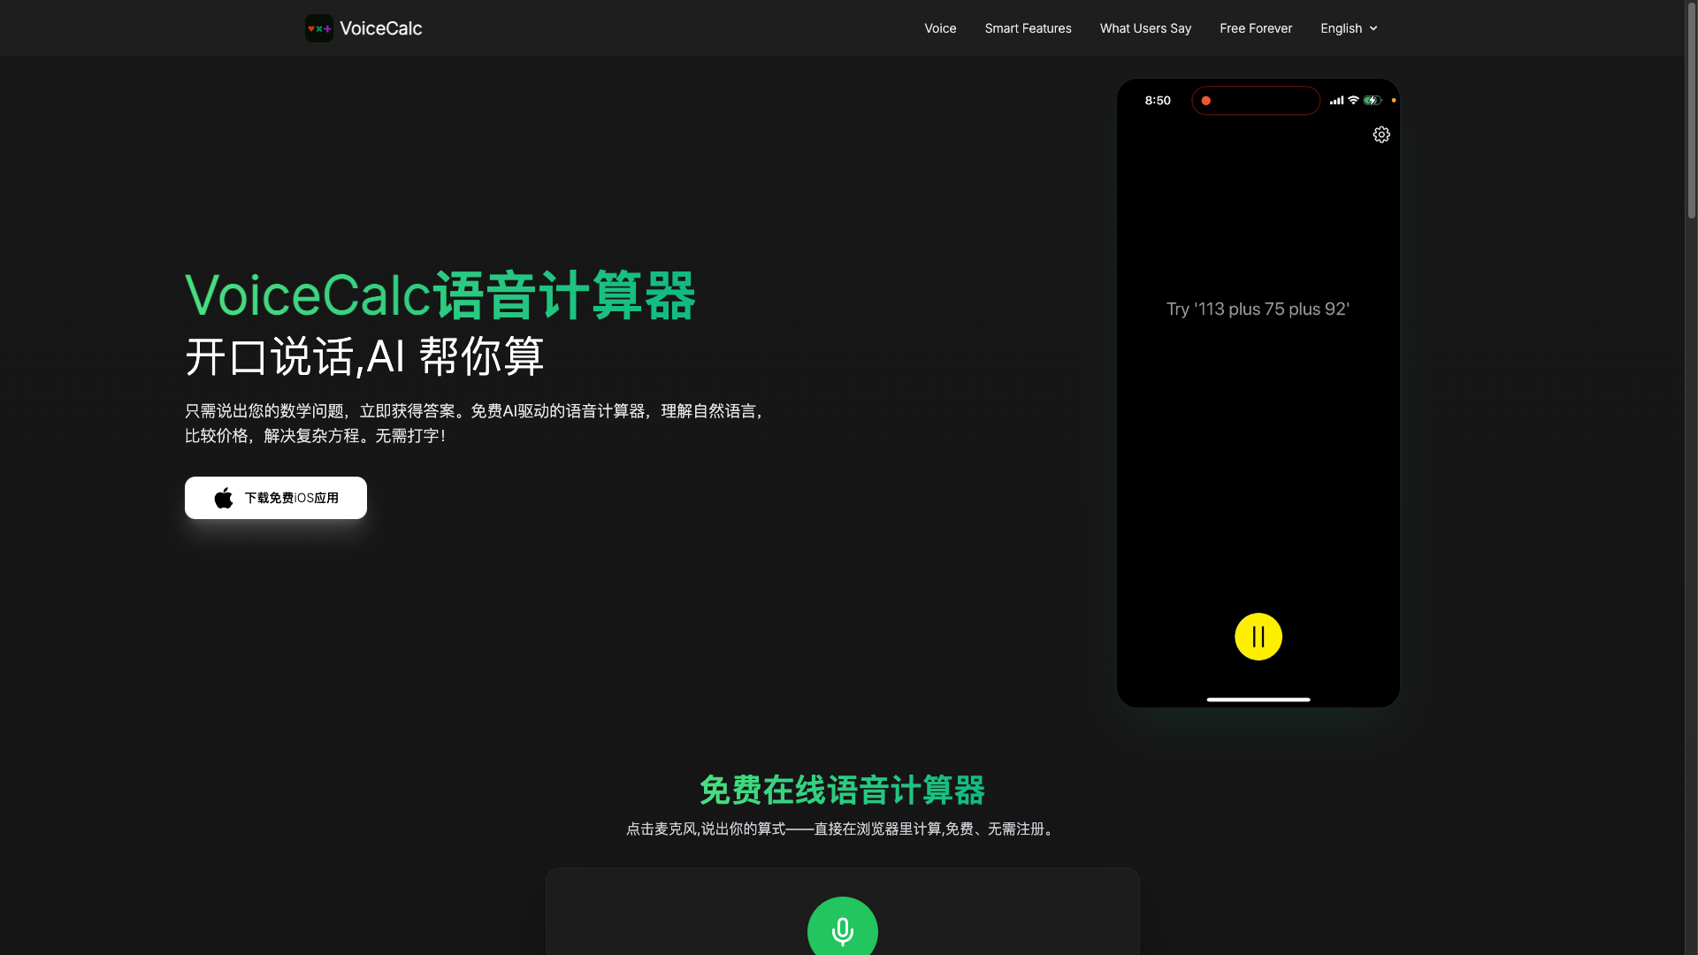Click the phone home indicator bar
Viewport: 1698px width, 955px height.
[x=1258, y=699]
